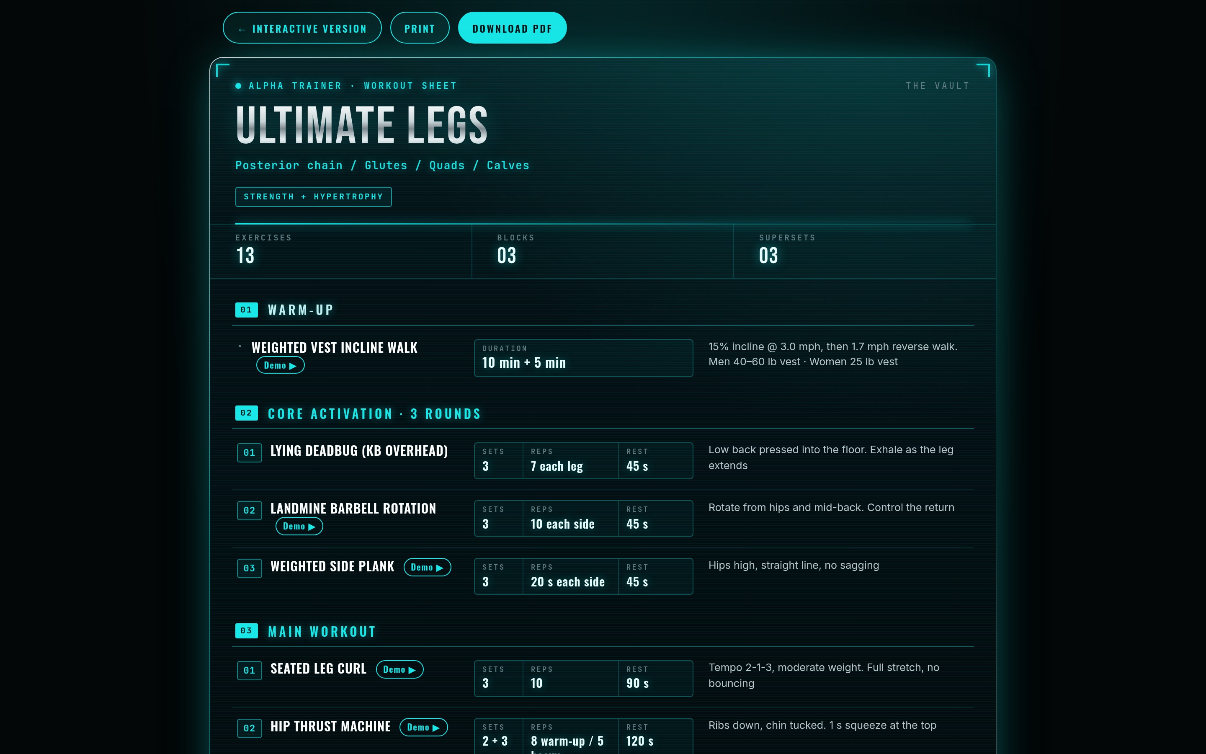1206x754 pixels.
Task: Click the Alpha Trainer Workout Sheet label
Action: click(346, 86)
